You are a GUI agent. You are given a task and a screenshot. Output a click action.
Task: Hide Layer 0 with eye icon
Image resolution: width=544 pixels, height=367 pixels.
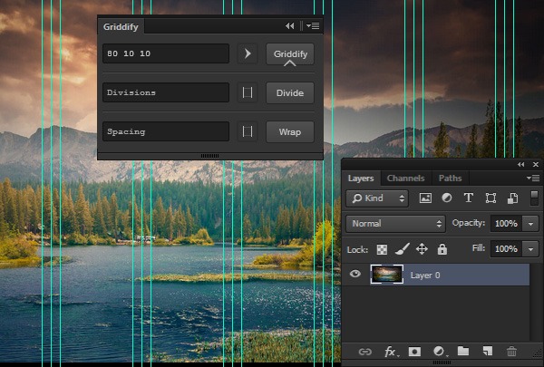(355, 275)
